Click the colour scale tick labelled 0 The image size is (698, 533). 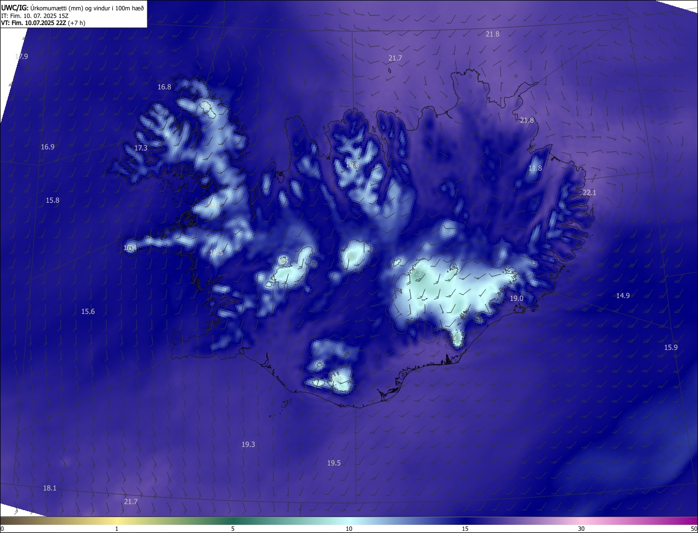pyautogui.click(x=2, y=529)
